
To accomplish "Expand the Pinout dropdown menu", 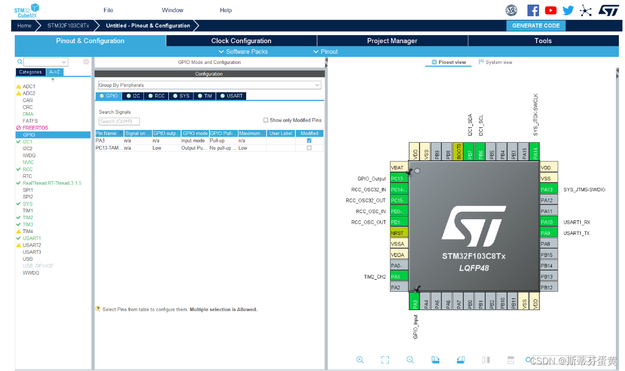I will point(325,52).
